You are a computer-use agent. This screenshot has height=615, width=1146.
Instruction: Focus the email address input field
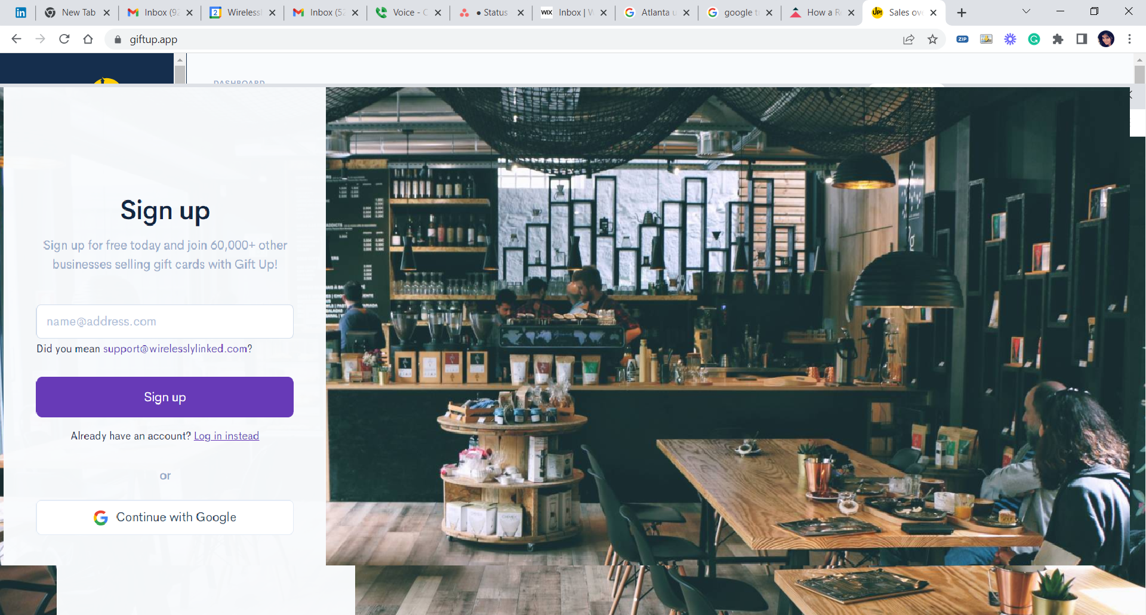(165, 321)
